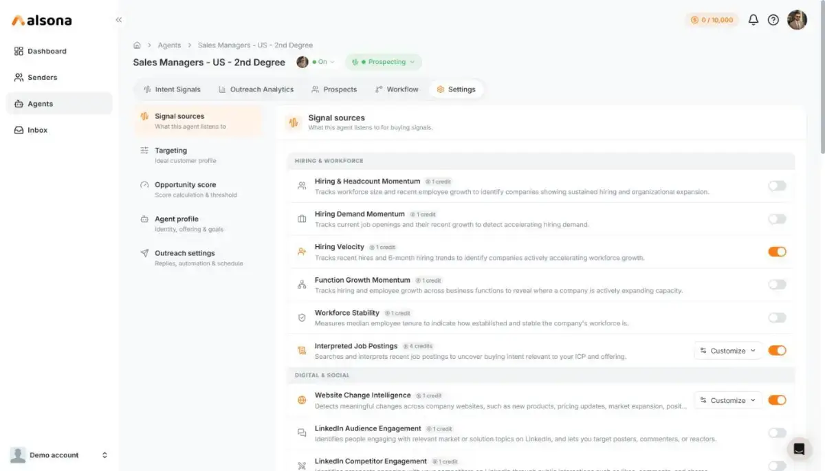Click the Hiring Velocity 1 credit badge
This screenshot has width=825, height=471.
point(383,247)
